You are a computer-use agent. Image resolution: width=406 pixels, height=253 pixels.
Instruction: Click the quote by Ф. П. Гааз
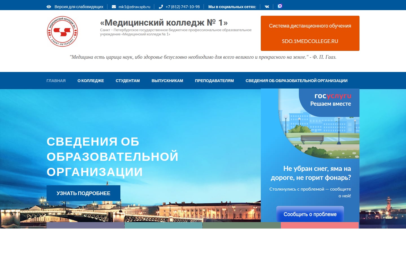203,57
